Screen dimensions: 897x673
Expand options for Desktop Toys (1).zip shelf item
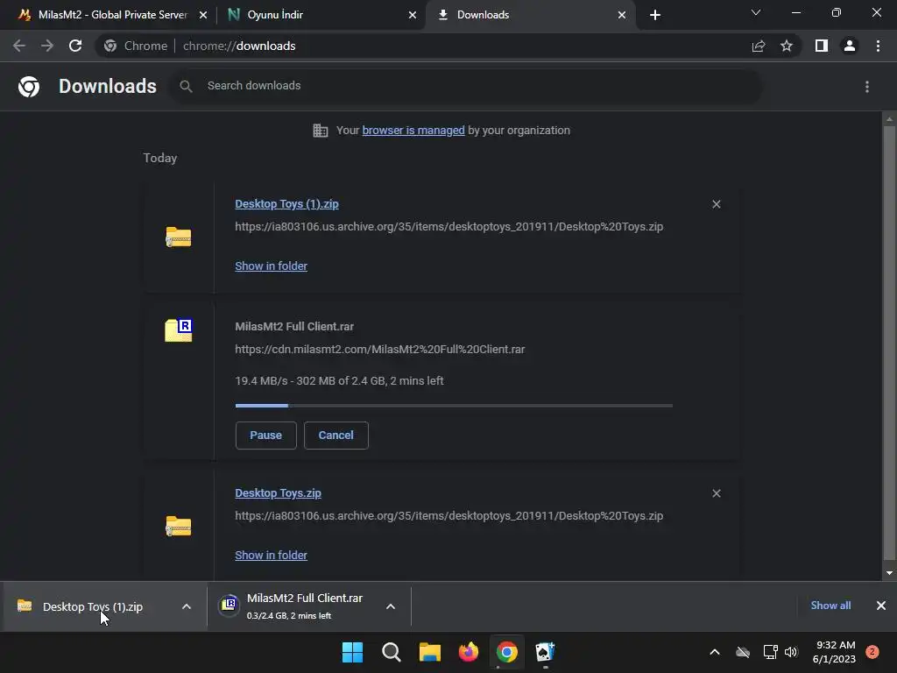187,606
